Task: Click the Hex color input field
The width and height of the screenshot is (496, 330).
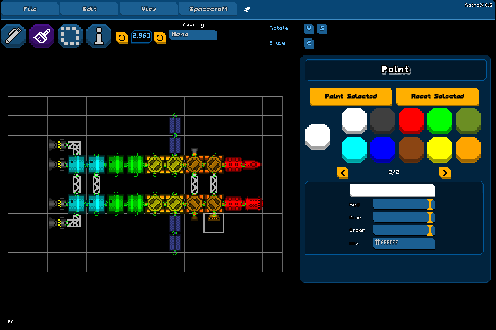Action: [403, 243]
